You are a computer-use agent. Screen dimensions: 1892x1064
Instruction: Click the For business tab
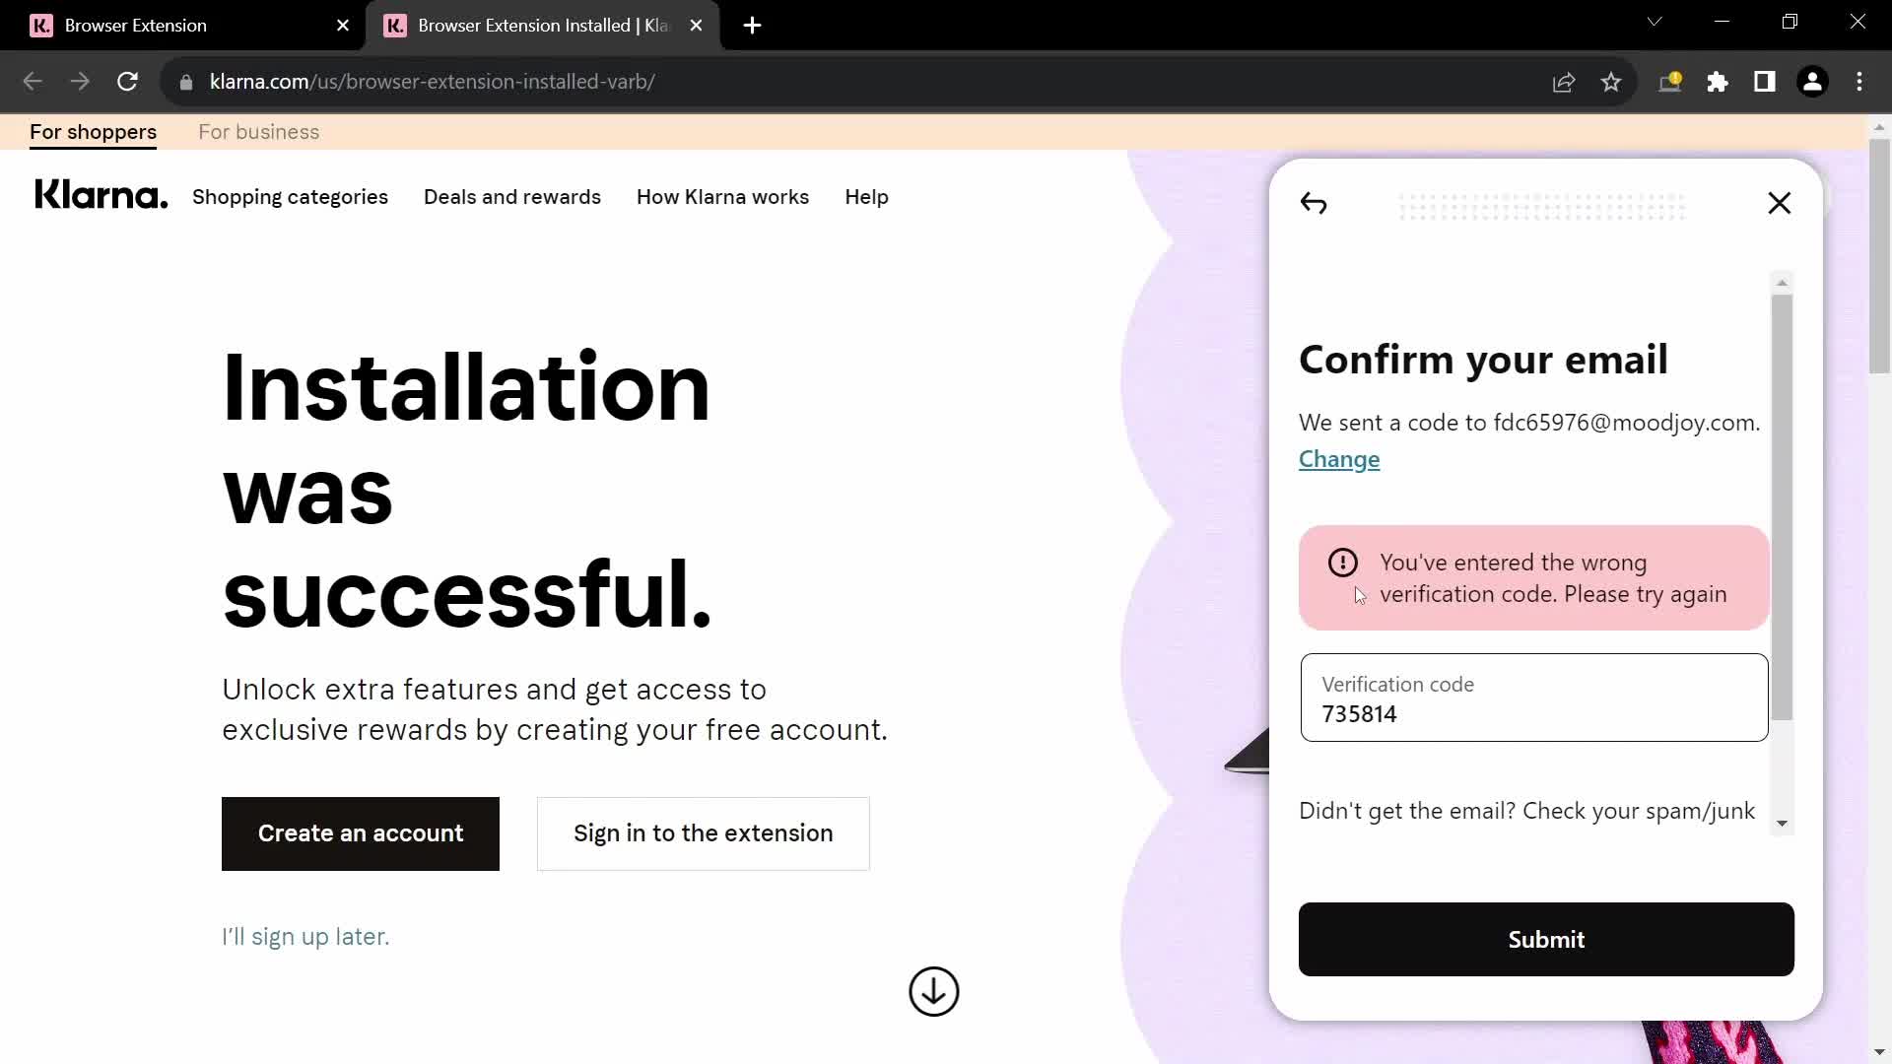point(258,131)
